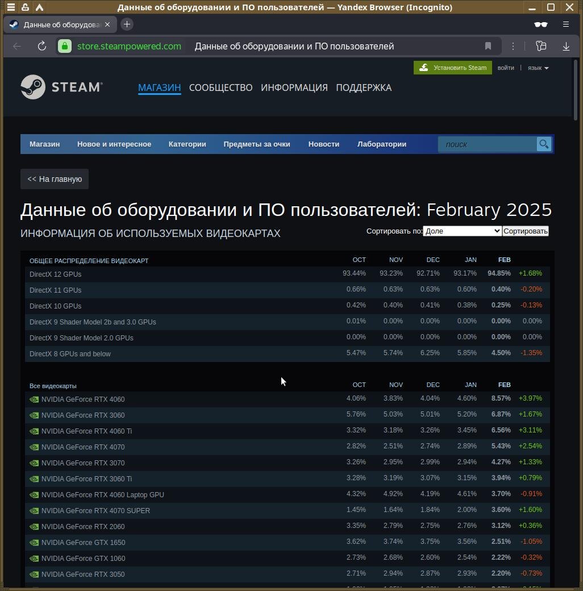Open the 'Сортировать по' Доле dropdown
Screen dimensions: 583x591
(462, 231)
